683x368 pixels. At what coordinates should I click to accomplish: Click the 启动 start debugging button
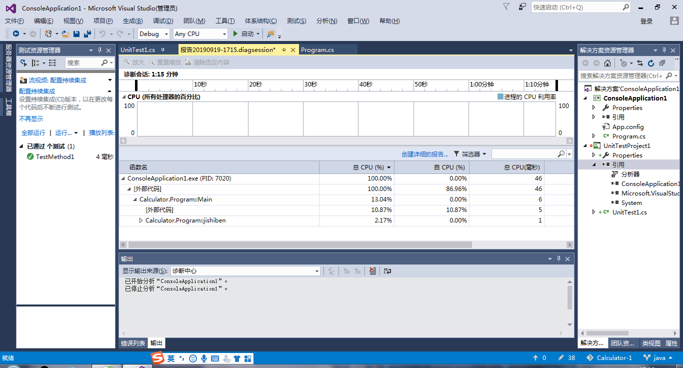click(243, 33)
